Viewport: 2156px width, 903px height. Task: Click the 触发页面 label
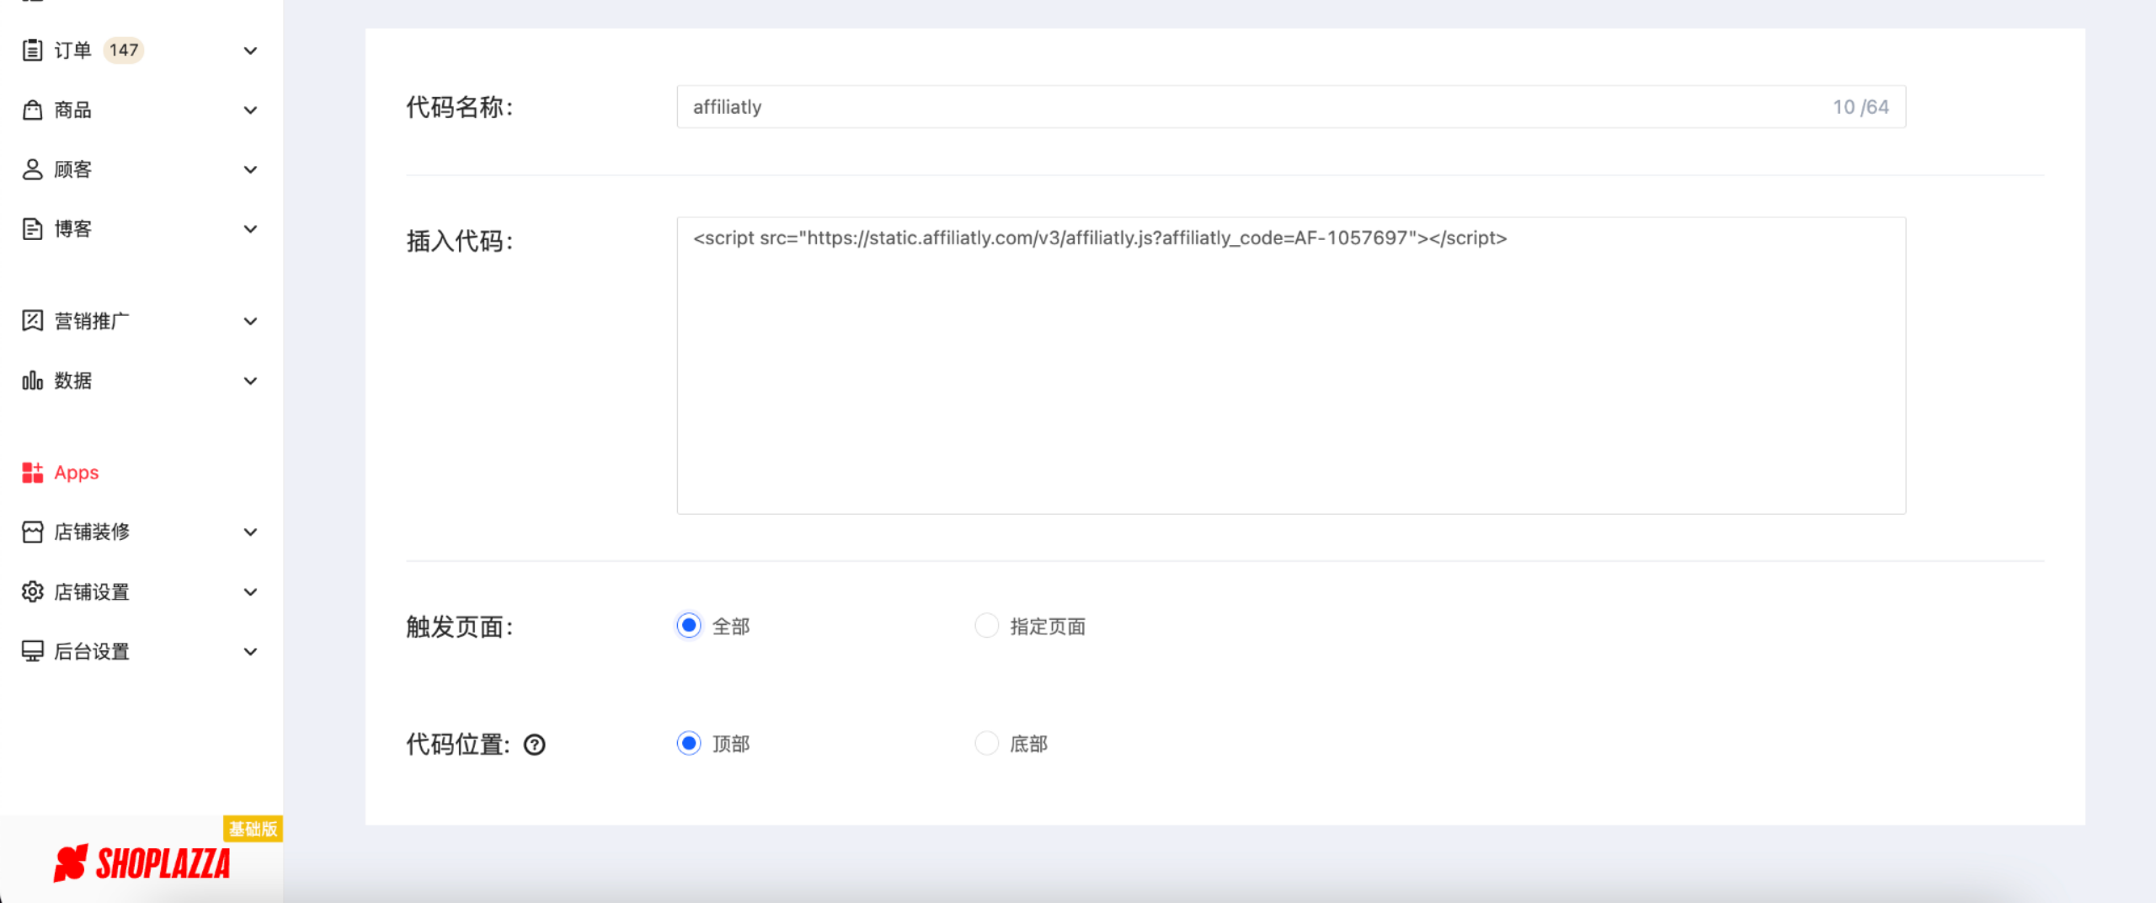[x=460, y=627]
